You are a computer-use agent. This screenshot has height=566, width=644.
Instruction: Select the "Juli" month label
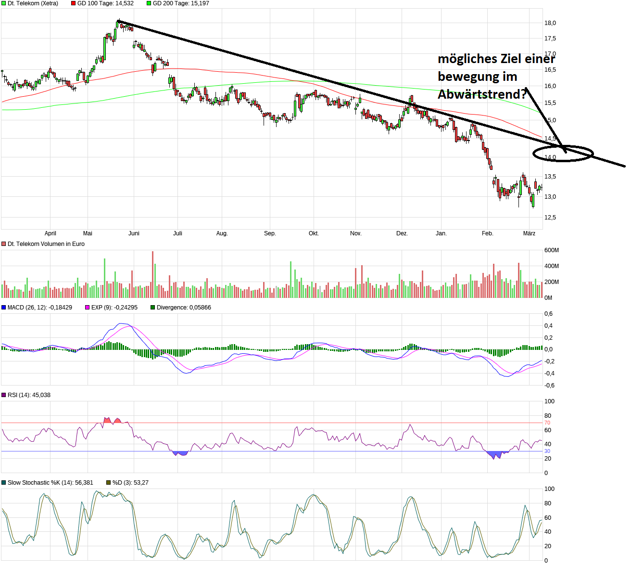(178, 233)
